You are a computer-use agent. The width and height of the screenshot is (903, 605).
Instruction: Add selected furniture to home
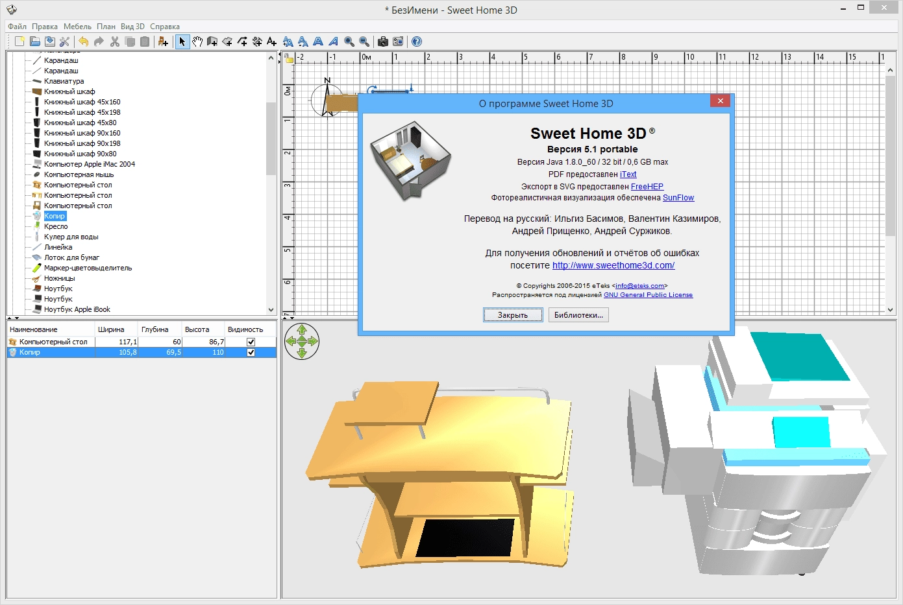pos(163,42)
